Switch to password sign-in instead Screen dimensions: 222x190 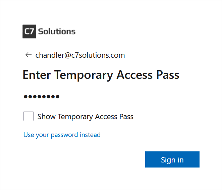pos(62,135)
